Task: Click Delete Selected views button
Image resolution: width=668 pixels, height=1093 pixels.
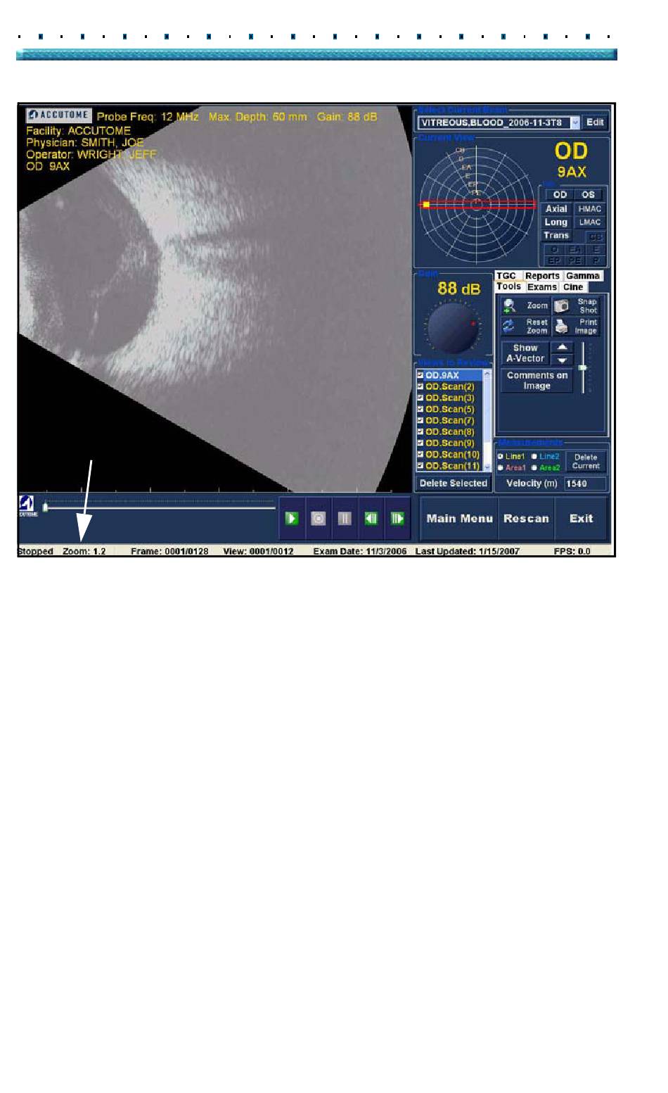Action: 454,484
